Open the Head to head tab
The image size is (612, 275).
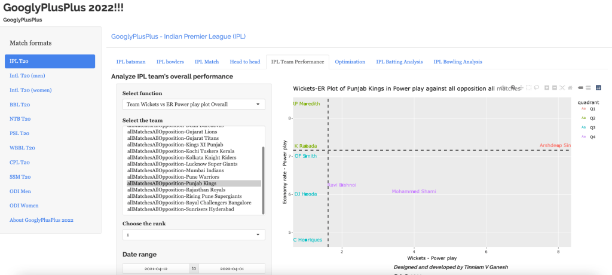(245, 62)
